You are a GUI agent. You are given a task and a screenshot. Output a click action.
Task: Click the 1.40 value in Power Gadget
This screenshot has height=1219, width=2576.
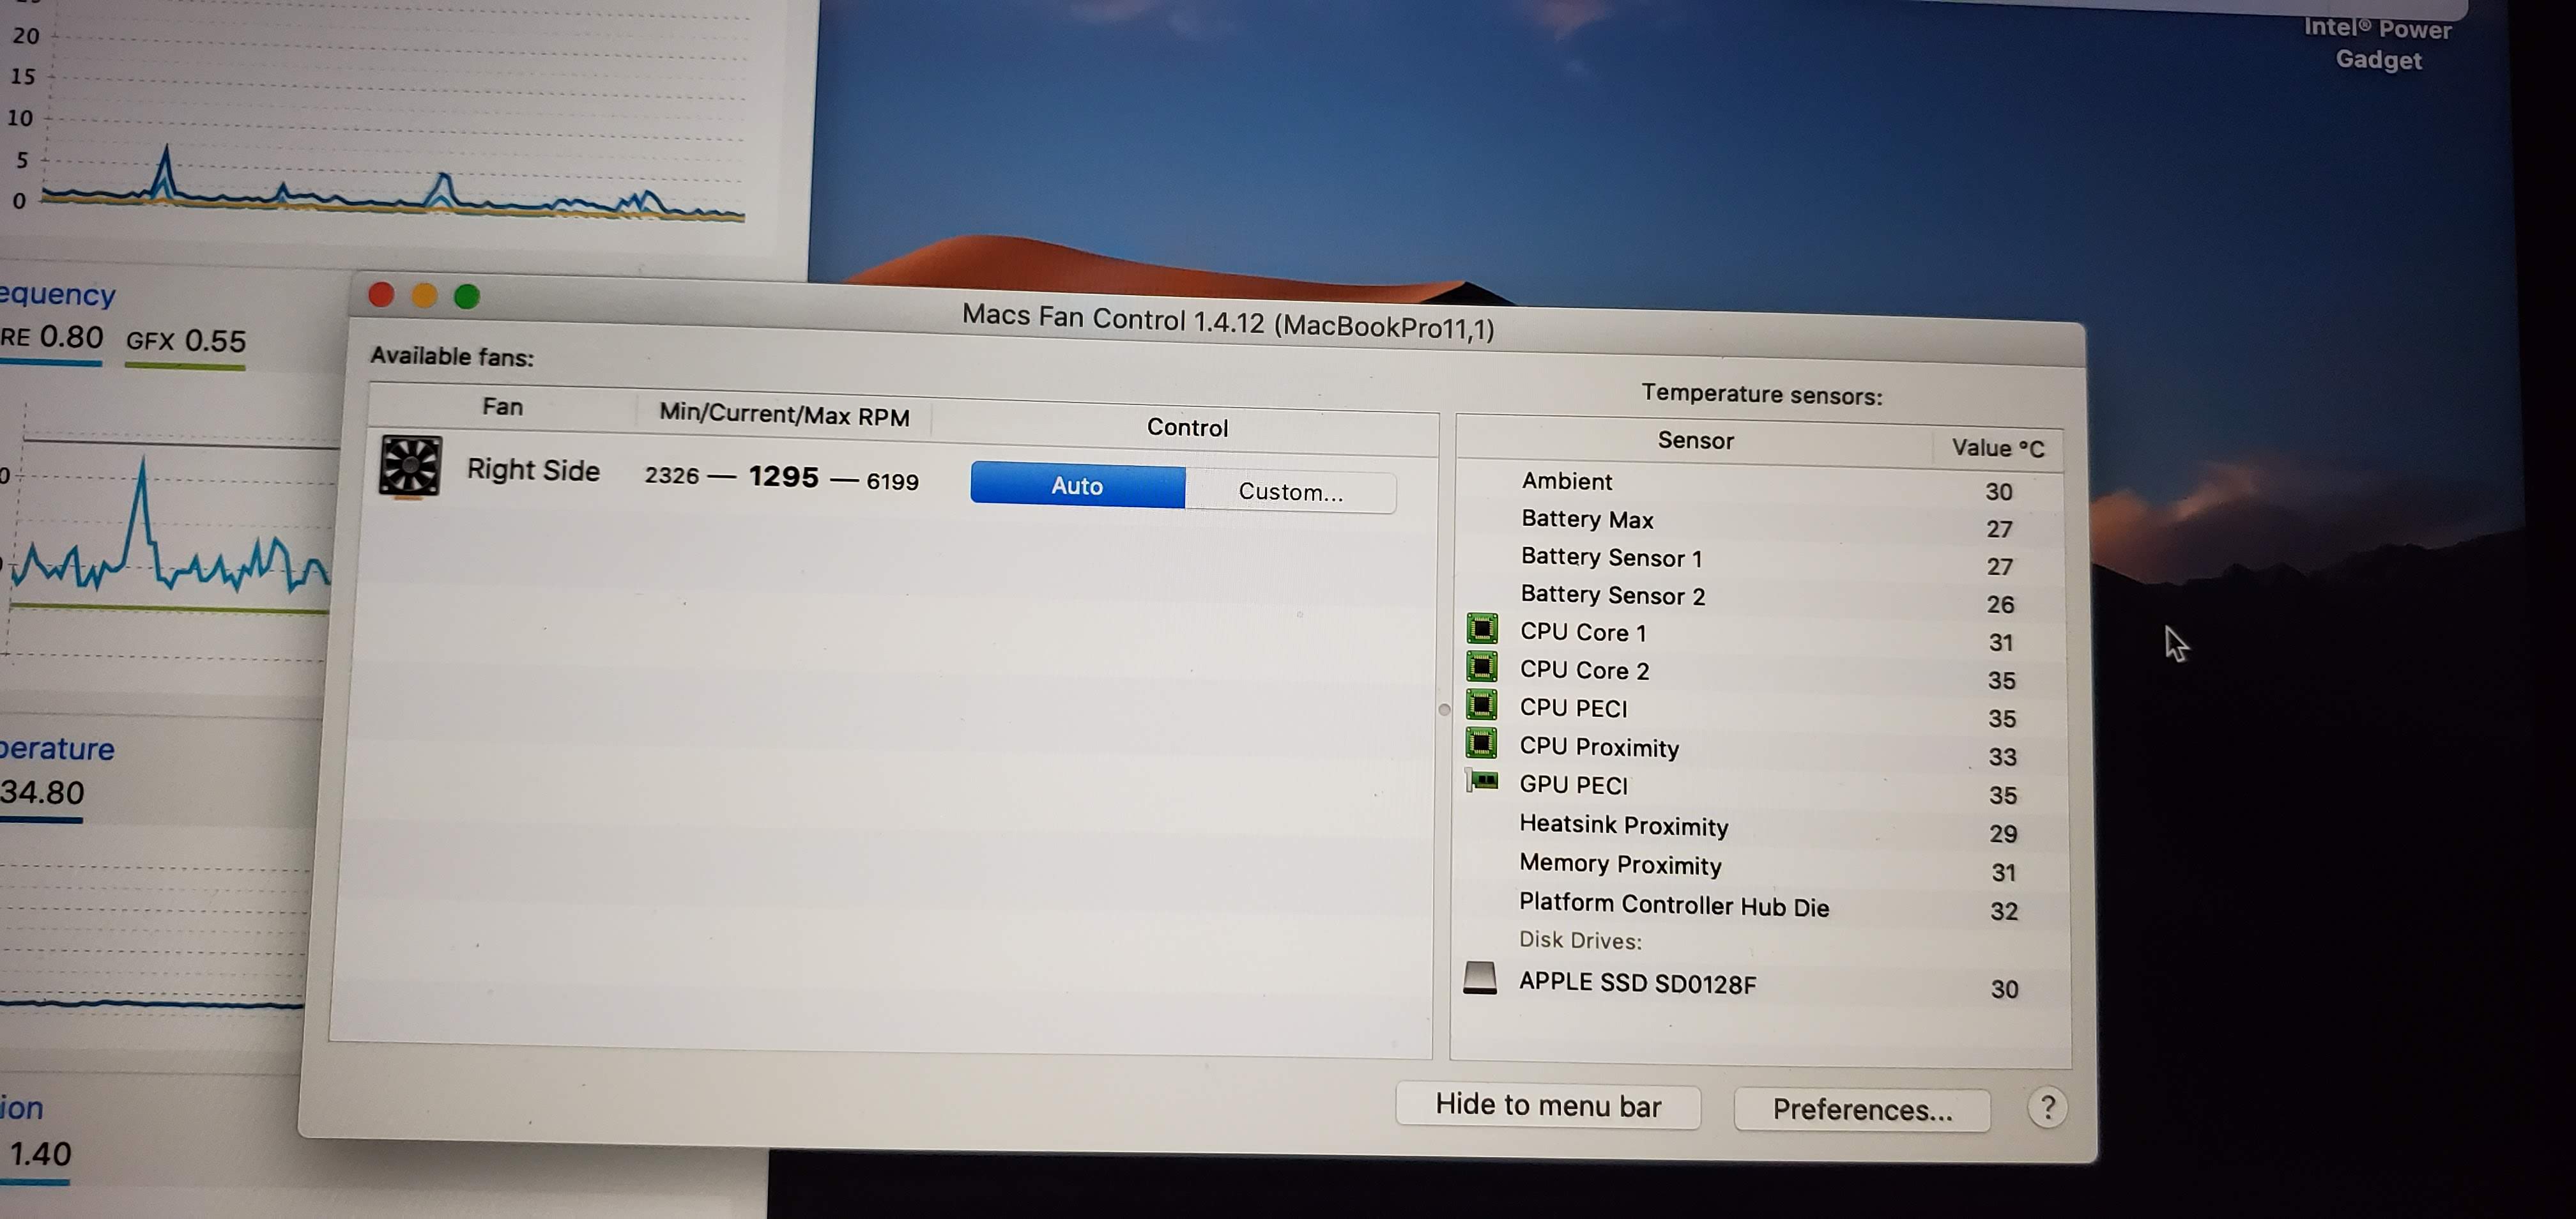(x=40, y=1155)
